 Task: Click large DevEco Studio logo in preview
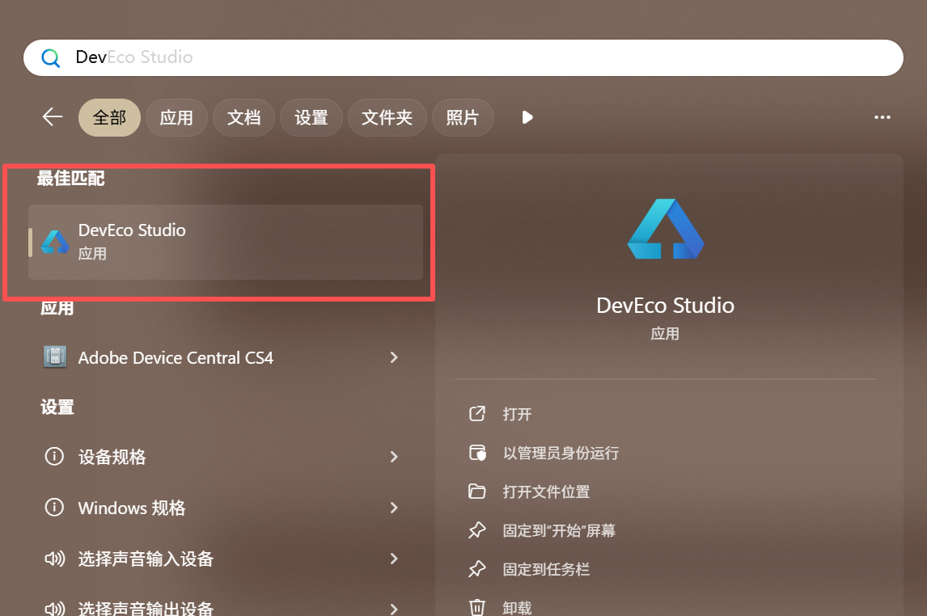[666, 229]
